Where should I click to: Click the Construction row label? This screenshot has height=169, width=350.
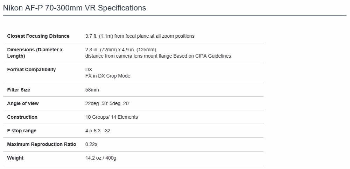point(22,117)
